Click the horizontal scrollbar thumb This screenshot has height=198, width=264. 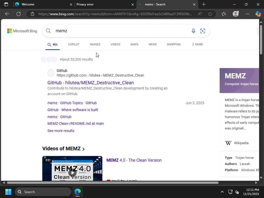coord(113,183)
